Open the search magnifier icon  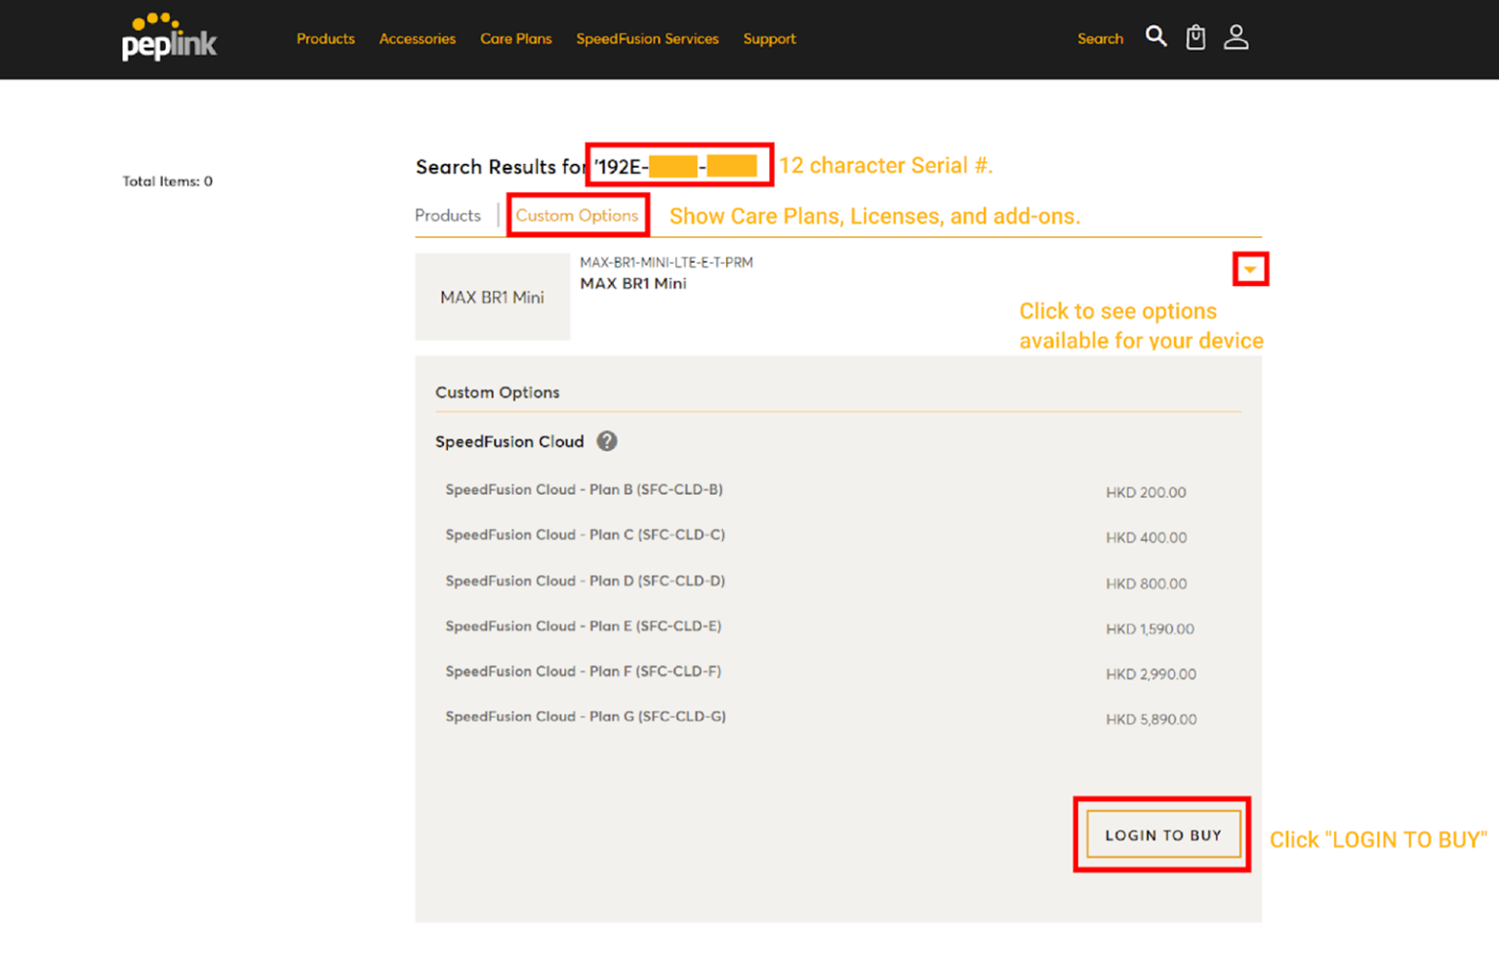pyautogui.click(x=1155, y=37)
